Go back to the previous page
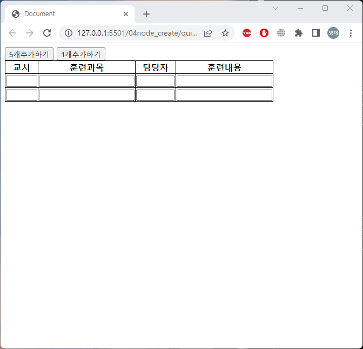This screenshot has height=349, width=363. click(x=12, y=33)
